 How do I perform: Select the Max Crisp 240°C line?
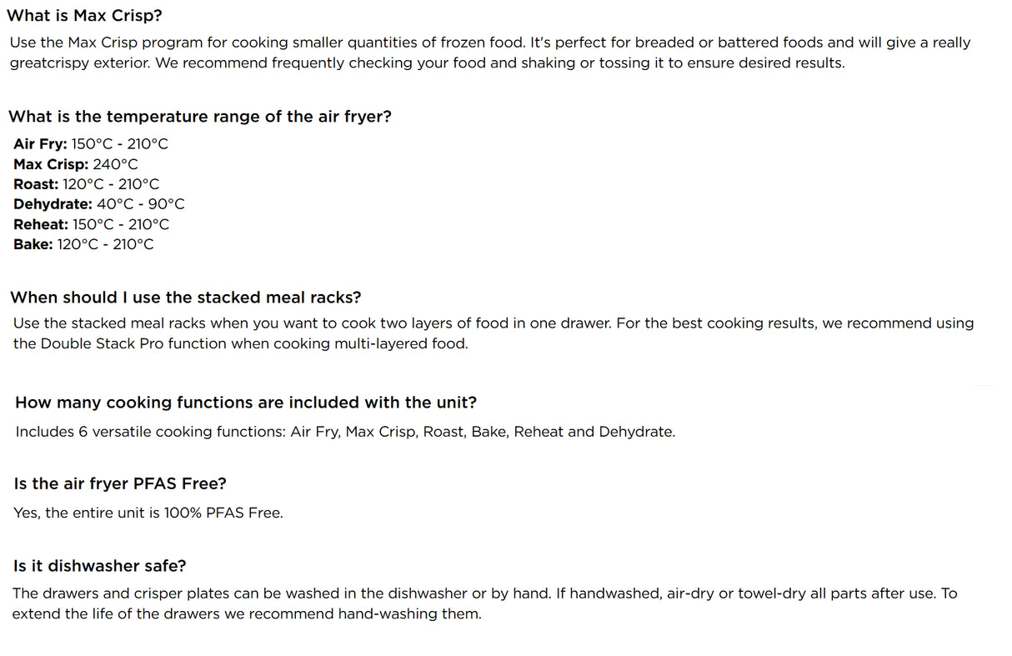(76, 164)
